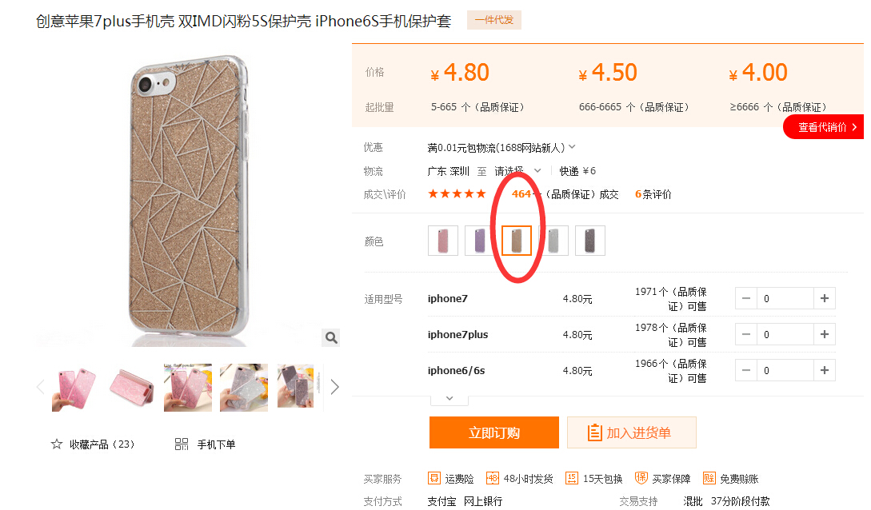The height and width of the screenshot is (510, 871).
Task: Expand the shipping destination dropdown
Action: (537, 170)
